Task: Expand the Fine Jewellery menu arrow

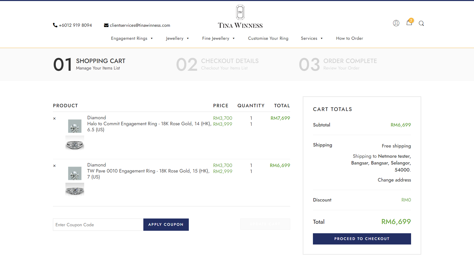Action: 234,38
